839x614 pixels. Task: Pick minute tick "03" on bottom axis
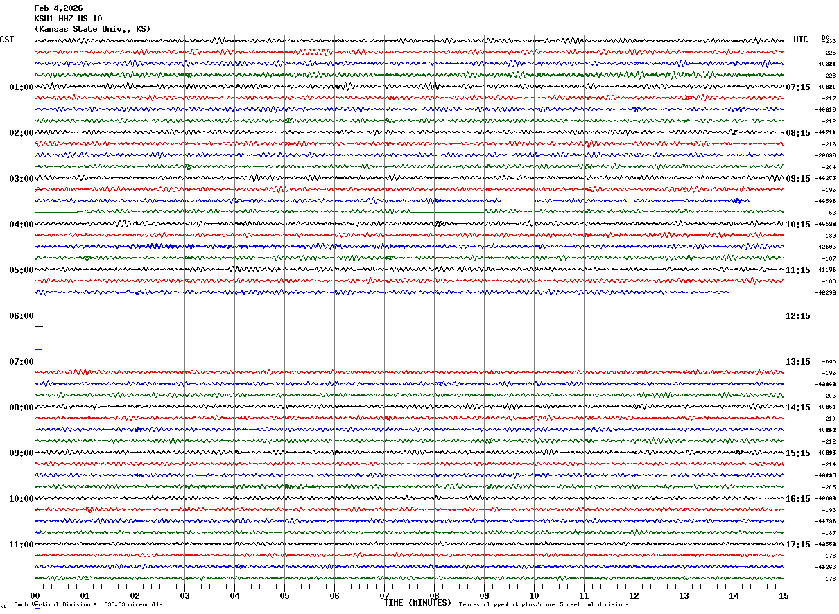[x=184, y=595]
